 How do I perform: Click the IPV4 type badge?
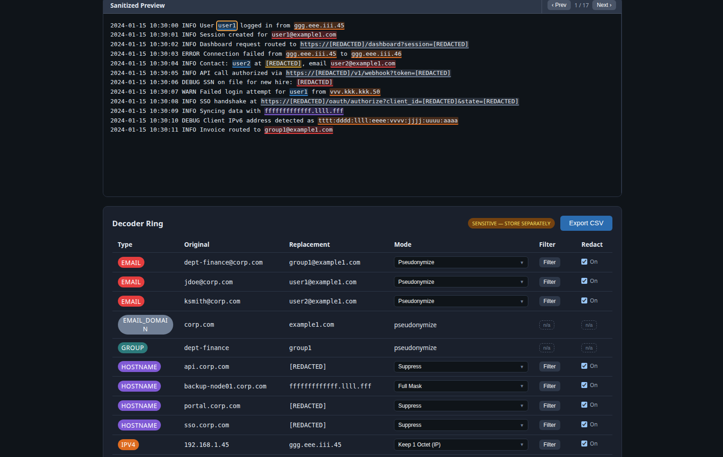128,445
